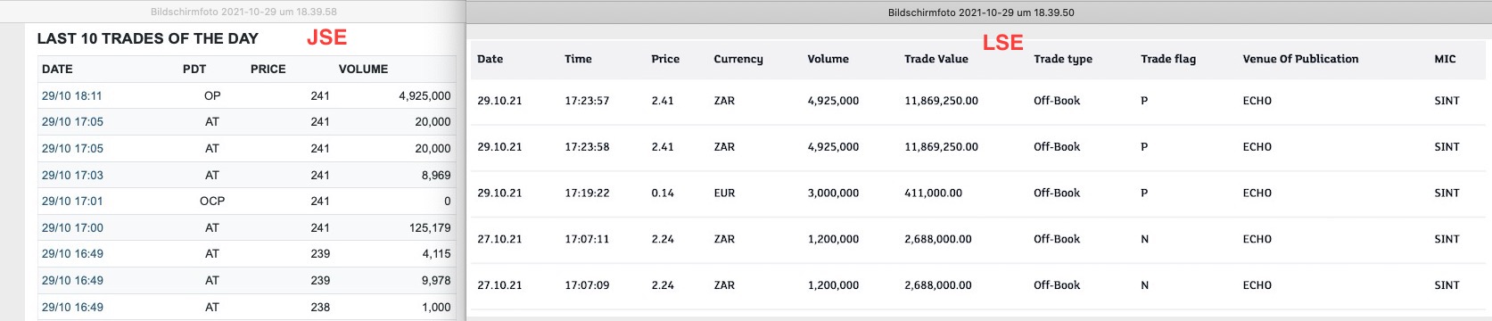Click the left window title Bildschirmfoto 18.39.58
Image resolution: width=1492 pixels, height=321 pixels.
[x=243, y=12]
